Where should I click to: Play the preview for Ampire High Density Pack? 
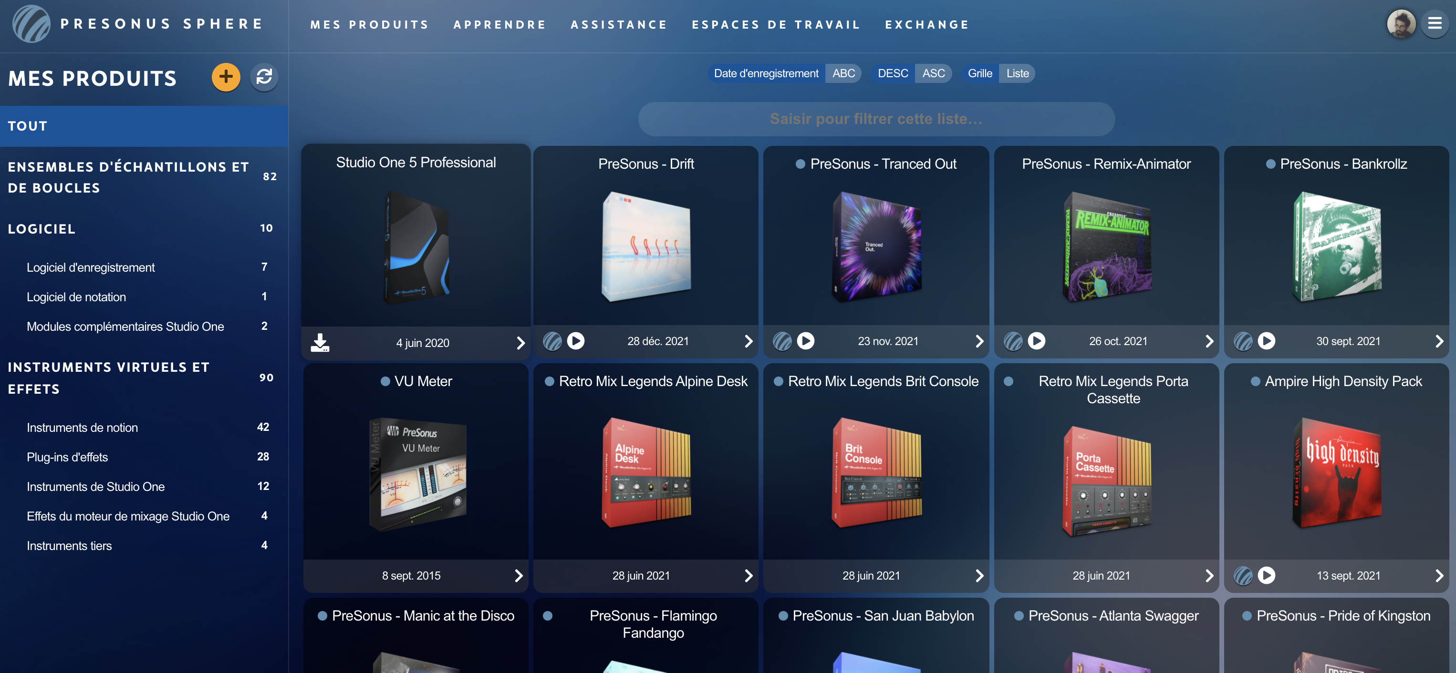click(x=1267, y=575)
